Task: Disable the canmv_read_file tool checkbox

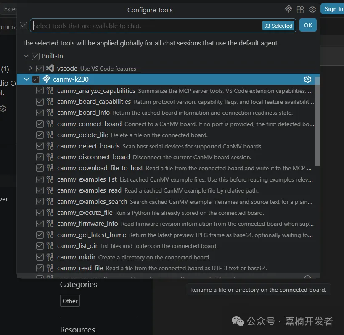Action: (x=40, y=268)
